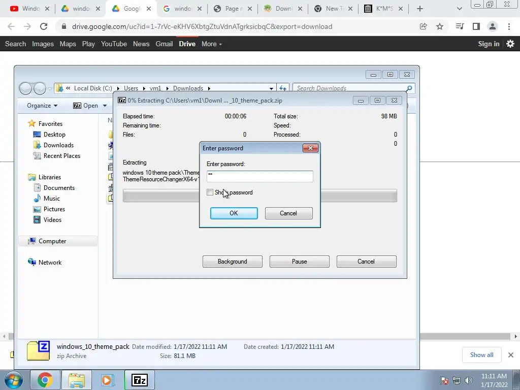520x390 pixels.
Task: Click the Sign in link
Action: pyautogui.click(x=489, y=44)
